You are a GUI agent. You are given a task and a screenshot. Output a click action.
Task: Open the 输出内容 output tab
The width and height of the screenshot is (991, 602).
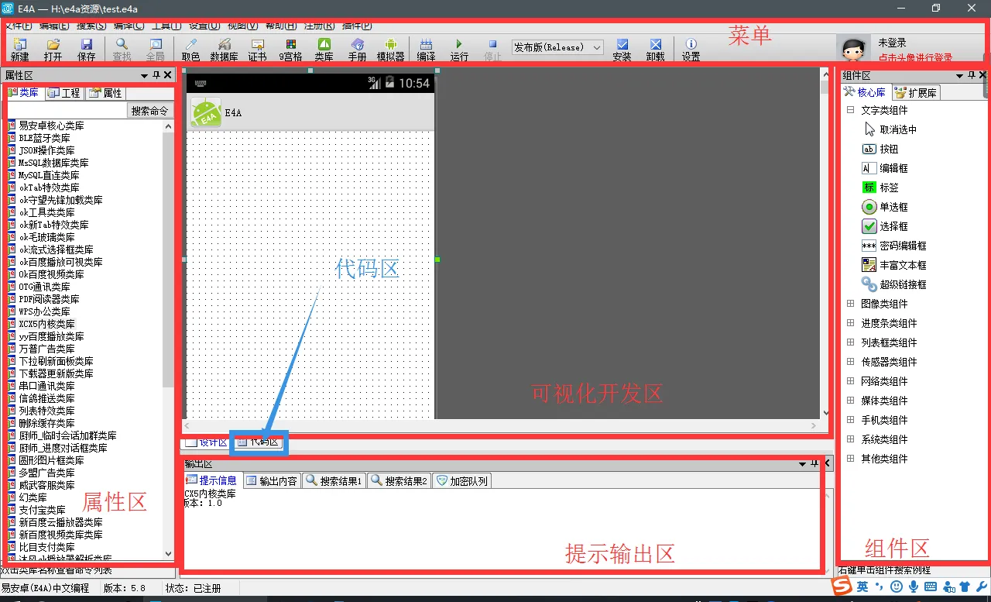point(272,481)
